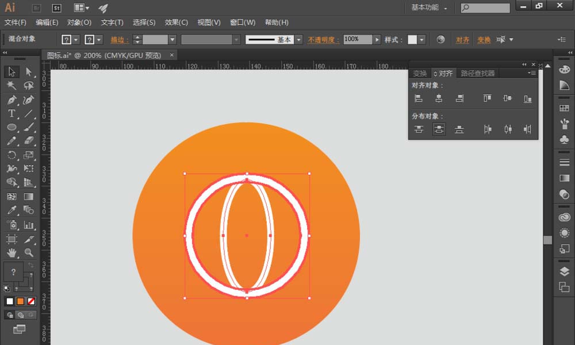
Task: Select the Zoom tool
Action: (x=29, y=252)
